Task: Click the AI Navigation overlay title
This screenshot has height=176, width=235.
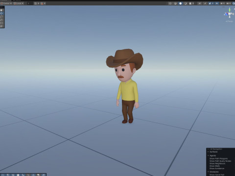Action: pyautogui.click(x=216, y=149)
